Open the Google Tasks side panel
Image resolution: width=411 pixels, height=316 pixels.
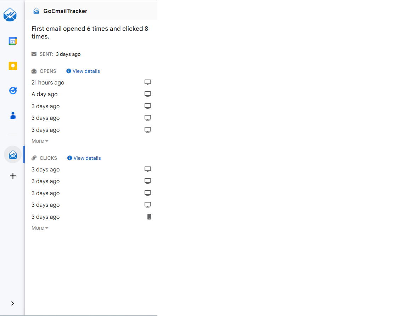[x=13, y=90]
